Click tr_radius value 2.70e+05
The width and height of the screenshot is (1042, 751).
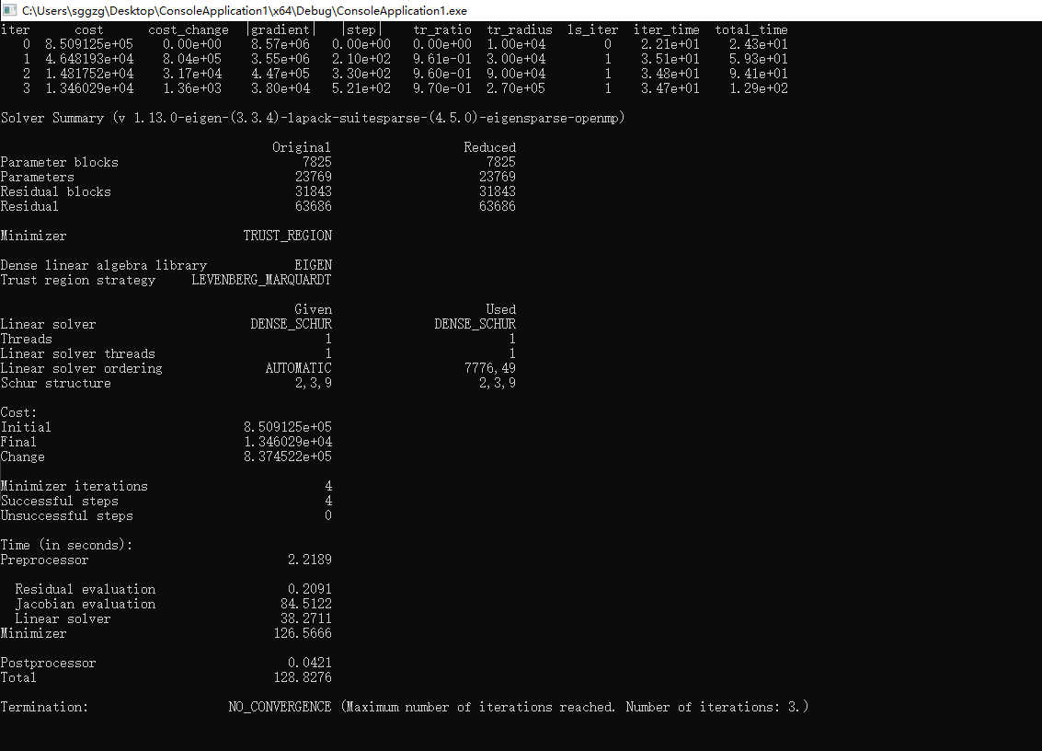[x=516, y=88]
